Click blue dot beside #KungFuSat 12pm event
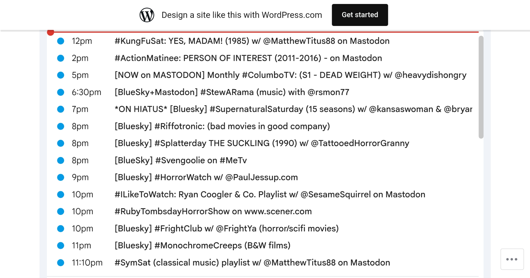Viewport: 530px width, 278px height. point(61,41)
